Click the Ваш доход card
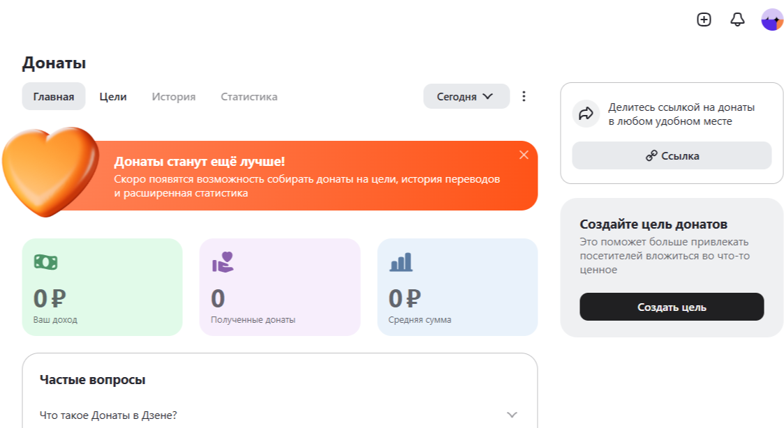Viewport: 784px width, 428px height. pyautogui.click(x=102, y=287)
